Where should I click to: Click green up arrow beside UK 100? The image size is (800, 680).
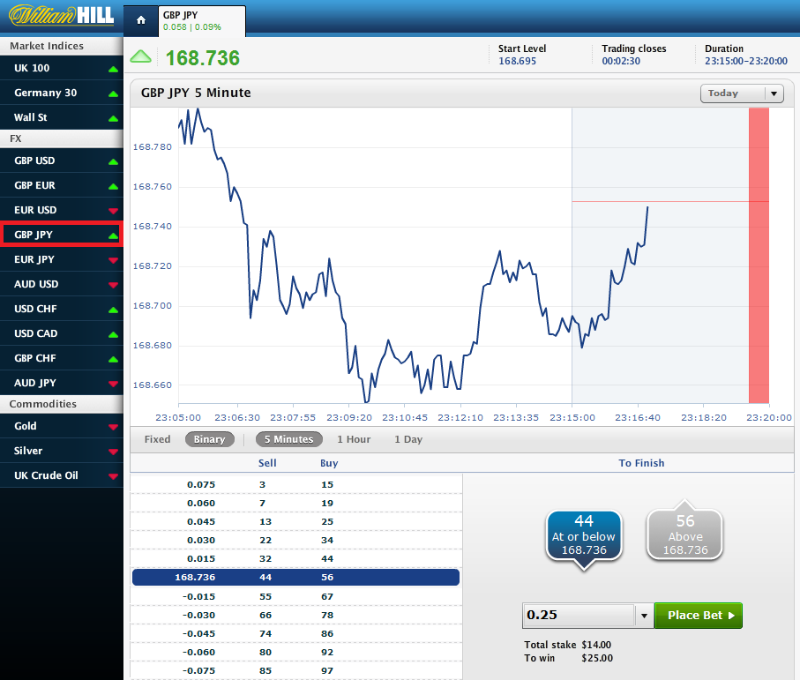[112, 69]
